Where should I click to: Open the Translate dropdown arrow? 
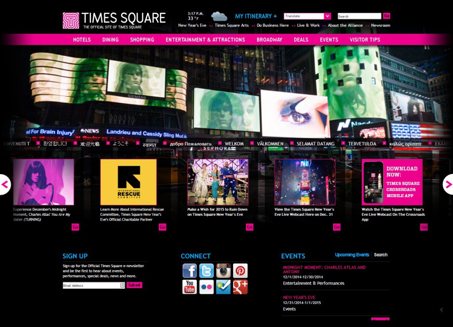coord(327,16)
